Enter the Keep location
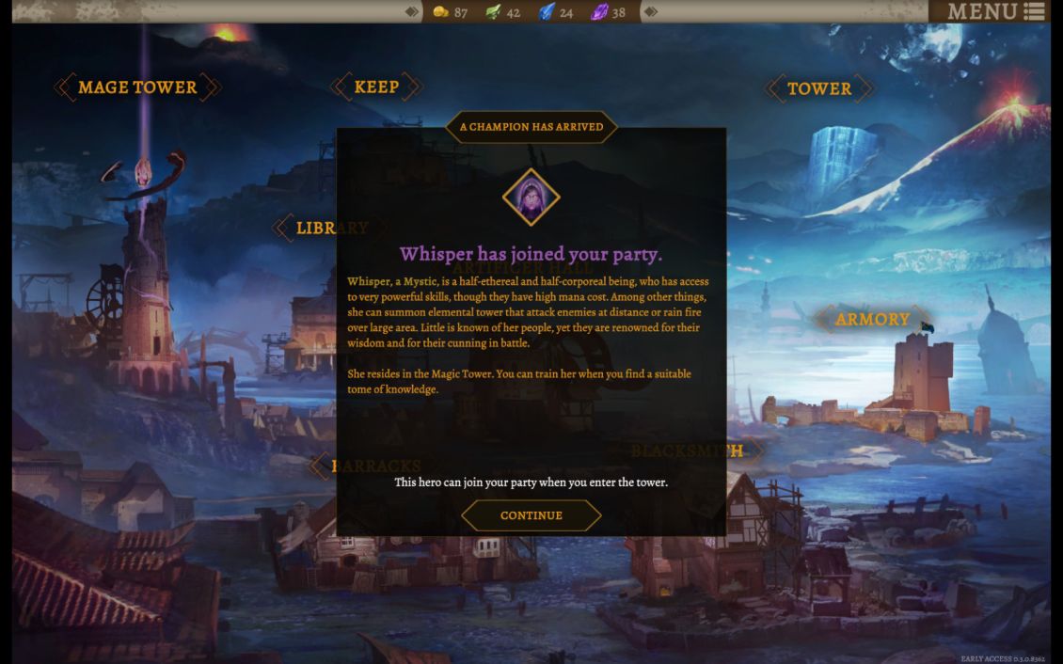Viewport: 1063px width, 664px height. pos(376,87)
